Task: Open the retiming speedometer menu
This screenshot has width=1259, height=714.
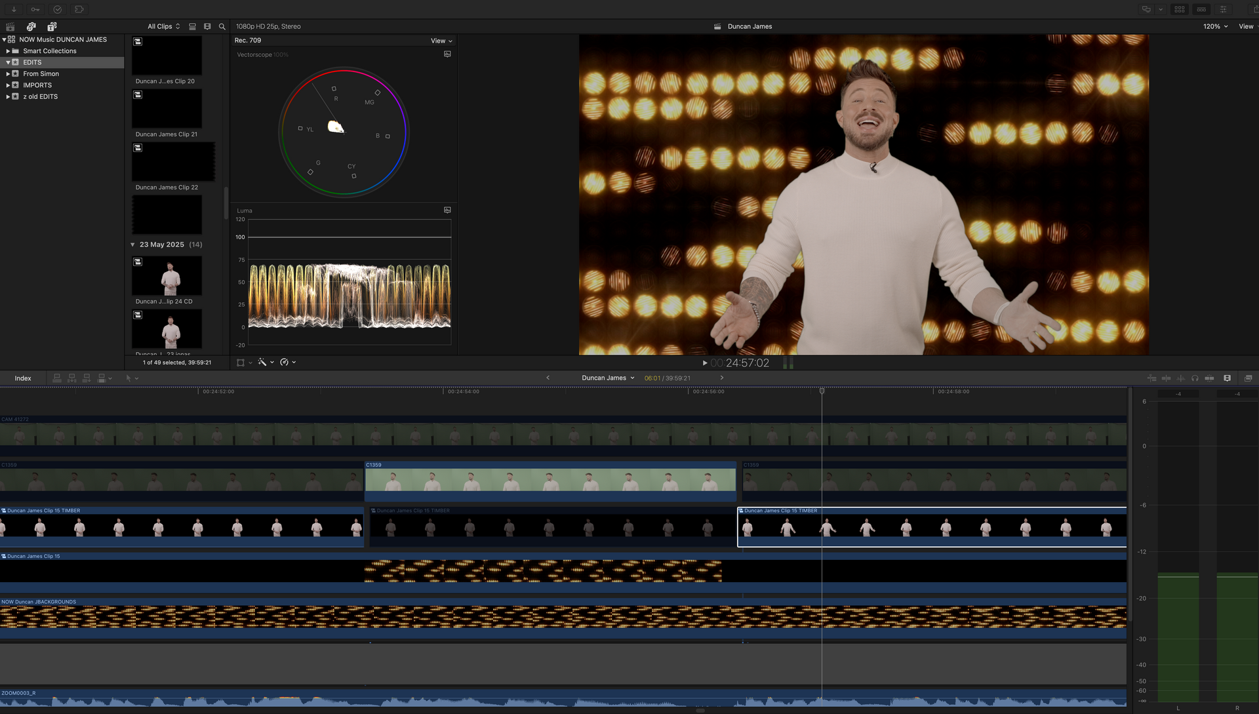Action: (287, 362)
